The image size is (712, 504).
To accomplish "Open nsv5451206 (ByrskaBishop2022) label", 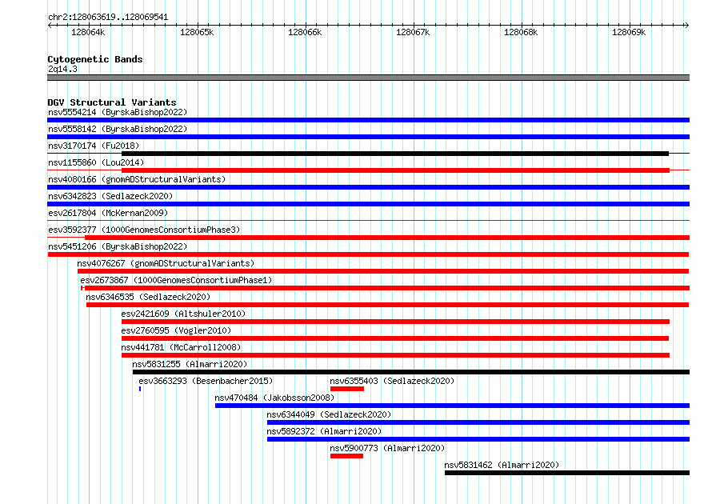I will pyautogui.click(x=118, y=246).
